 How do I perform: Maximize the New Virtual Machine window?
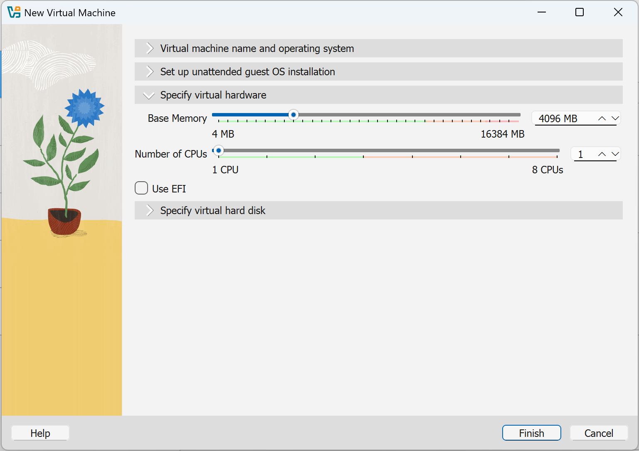tap(580, 12)
